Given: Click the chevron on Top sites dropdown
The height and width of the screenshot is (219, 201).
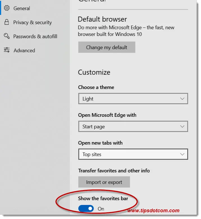Looking at the screenshot, I should tap(182, 154).
